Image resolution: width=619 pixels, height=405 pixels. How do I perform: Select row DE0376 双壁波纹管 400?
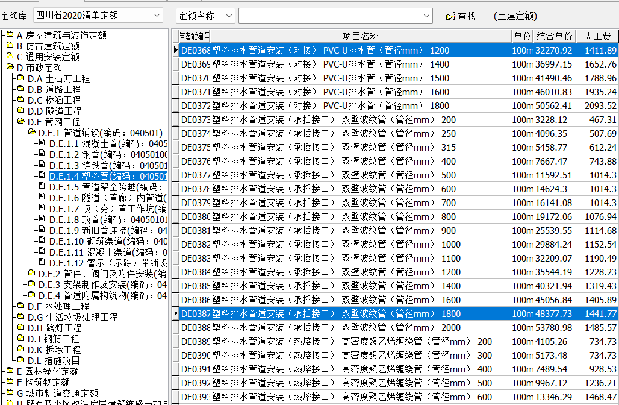click(399, 161)
